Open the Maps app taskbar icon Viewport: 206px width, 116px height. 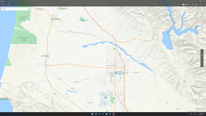tap(114, 114)
